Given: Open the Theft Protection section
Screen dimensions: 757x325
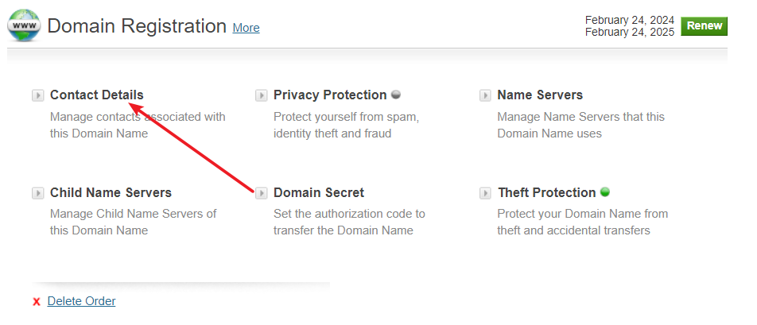Looking at the screenshot, I should [546, 192].
